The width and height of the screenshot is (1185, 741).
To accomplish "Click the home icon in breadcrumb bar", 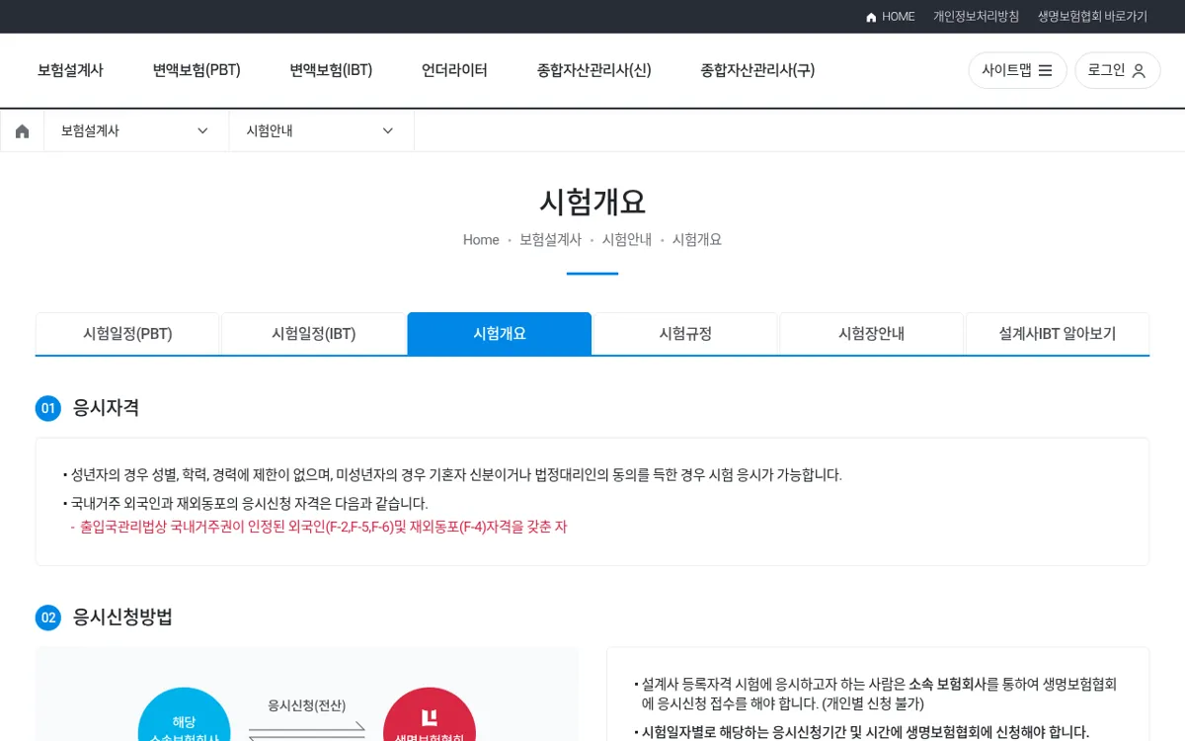I will tap(22, 130).
